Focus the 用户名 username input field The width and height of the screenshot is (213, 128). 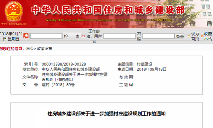[x=119, y=36]
